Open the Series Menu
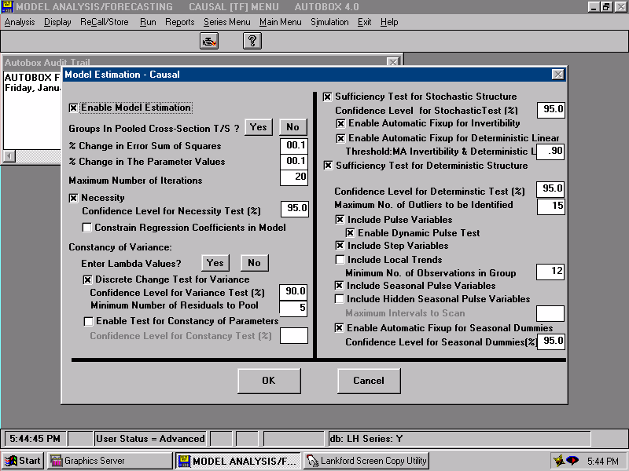The height and width of the screenshot is (471, 629). click(226, 22)
